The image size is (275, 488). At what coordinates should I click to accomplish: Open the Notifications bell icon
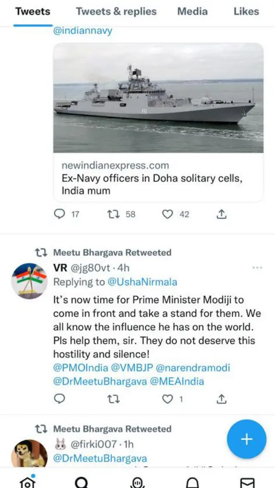(x=192, y=482)
